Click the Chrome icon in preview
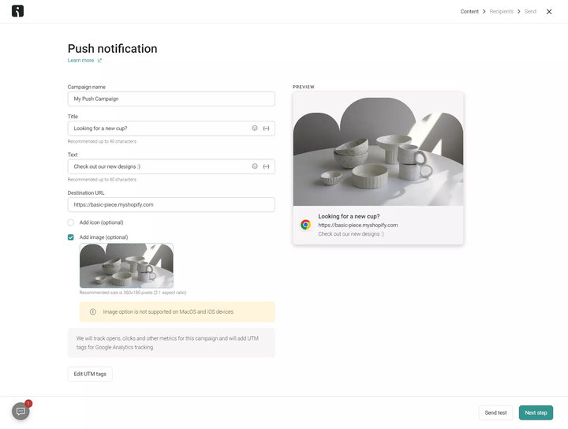 (x=305, y=225)
